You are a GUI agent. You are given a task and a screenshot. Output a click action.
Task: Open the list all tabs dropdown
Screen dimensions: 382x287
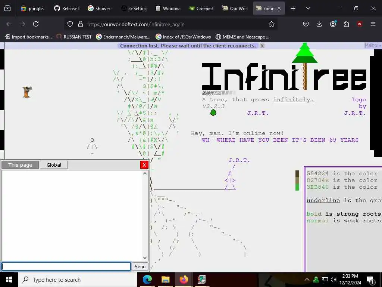click(308, 8)
